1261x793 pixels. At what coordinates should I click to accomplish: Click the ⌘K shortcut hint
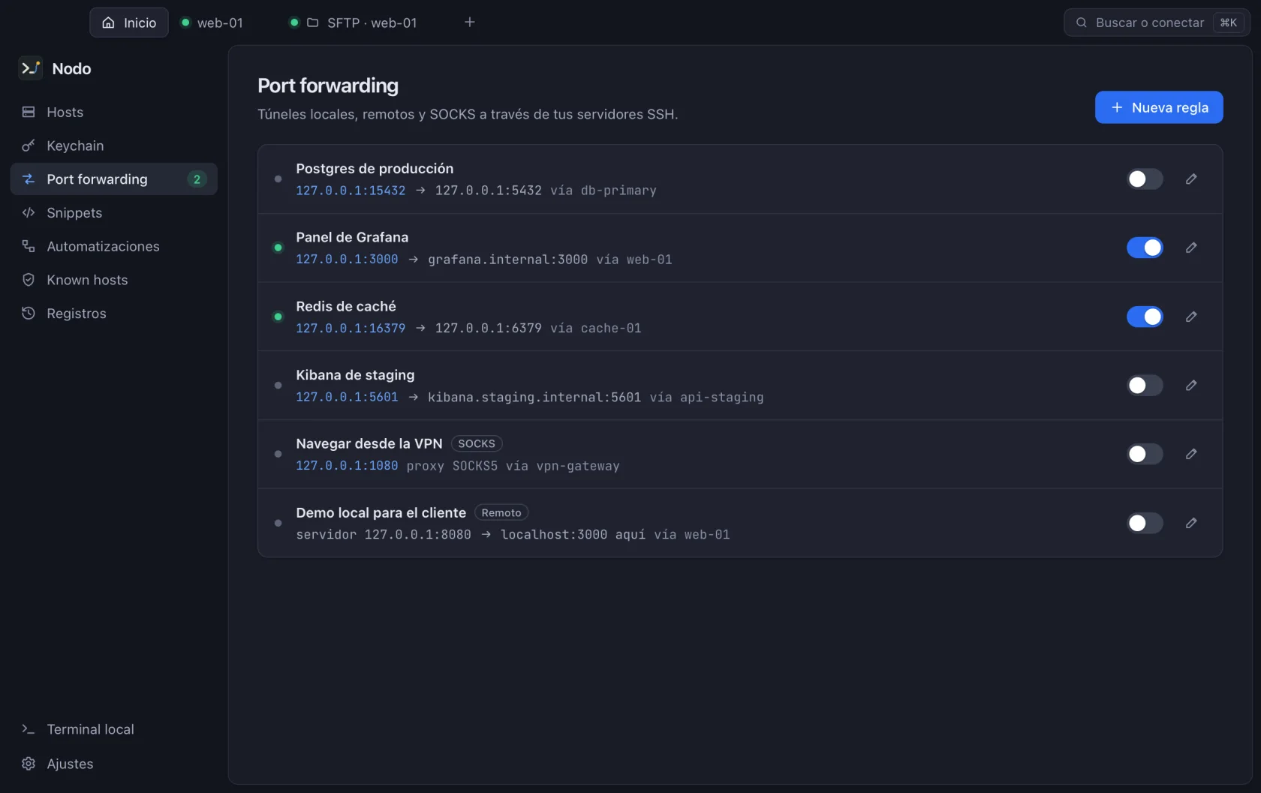click(1229, 23)
